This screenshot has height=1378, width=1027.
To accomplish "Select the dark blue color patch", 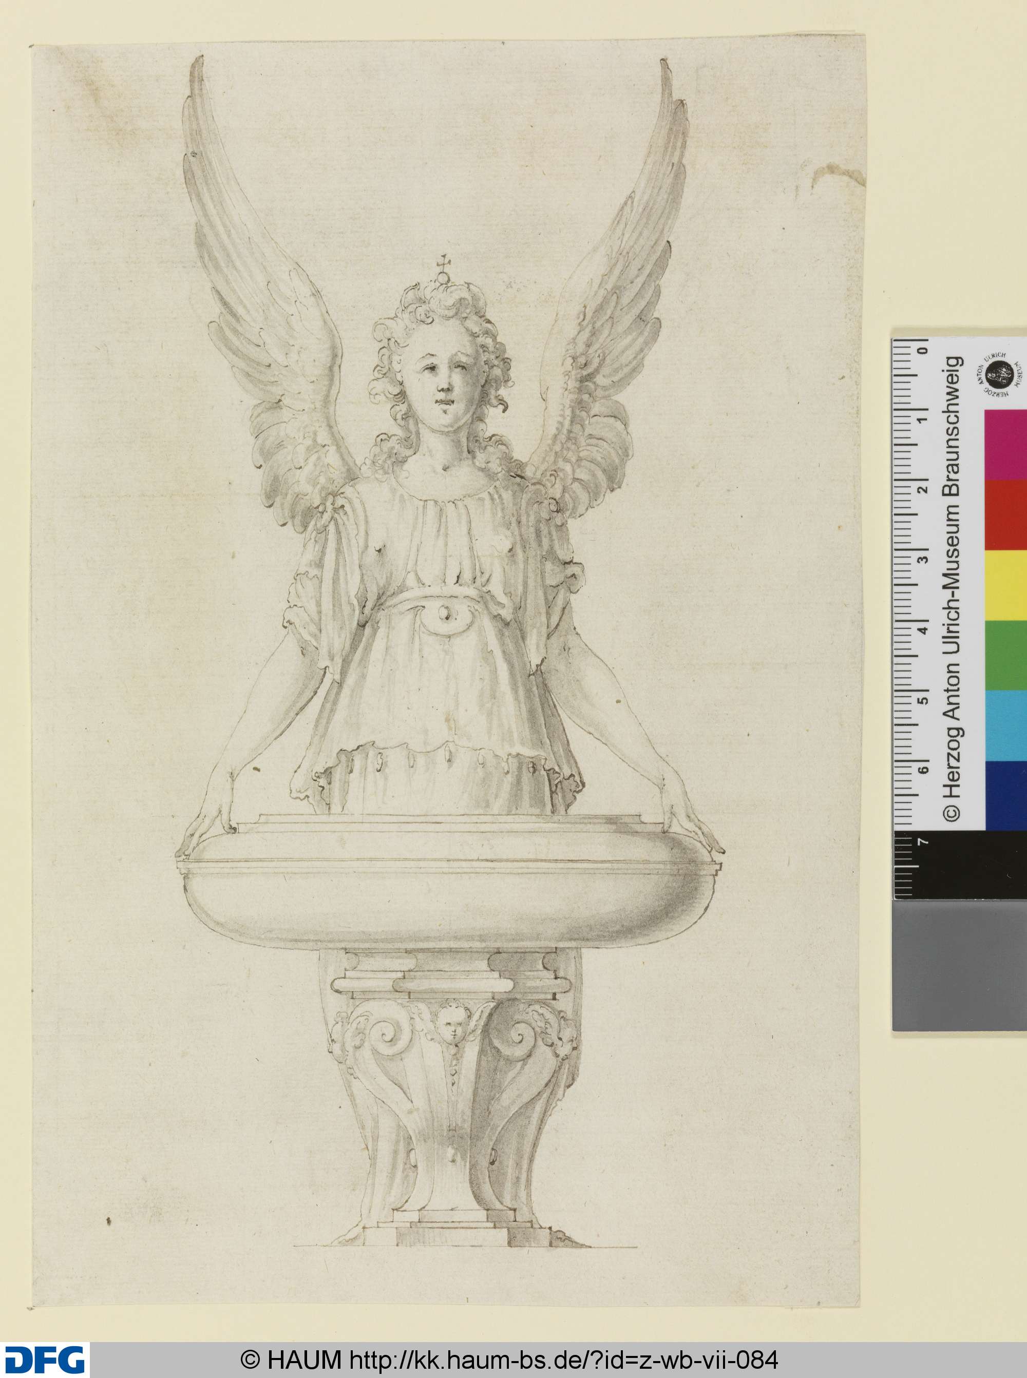I will [1006, 796].
